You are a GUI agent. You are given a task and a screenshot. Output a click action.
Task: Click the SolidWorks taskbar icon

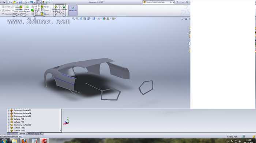[x=44, y=141]
